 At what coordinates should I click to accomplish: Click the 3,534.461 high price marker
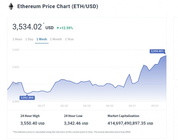pyautogui.click(x=158, y=51)
